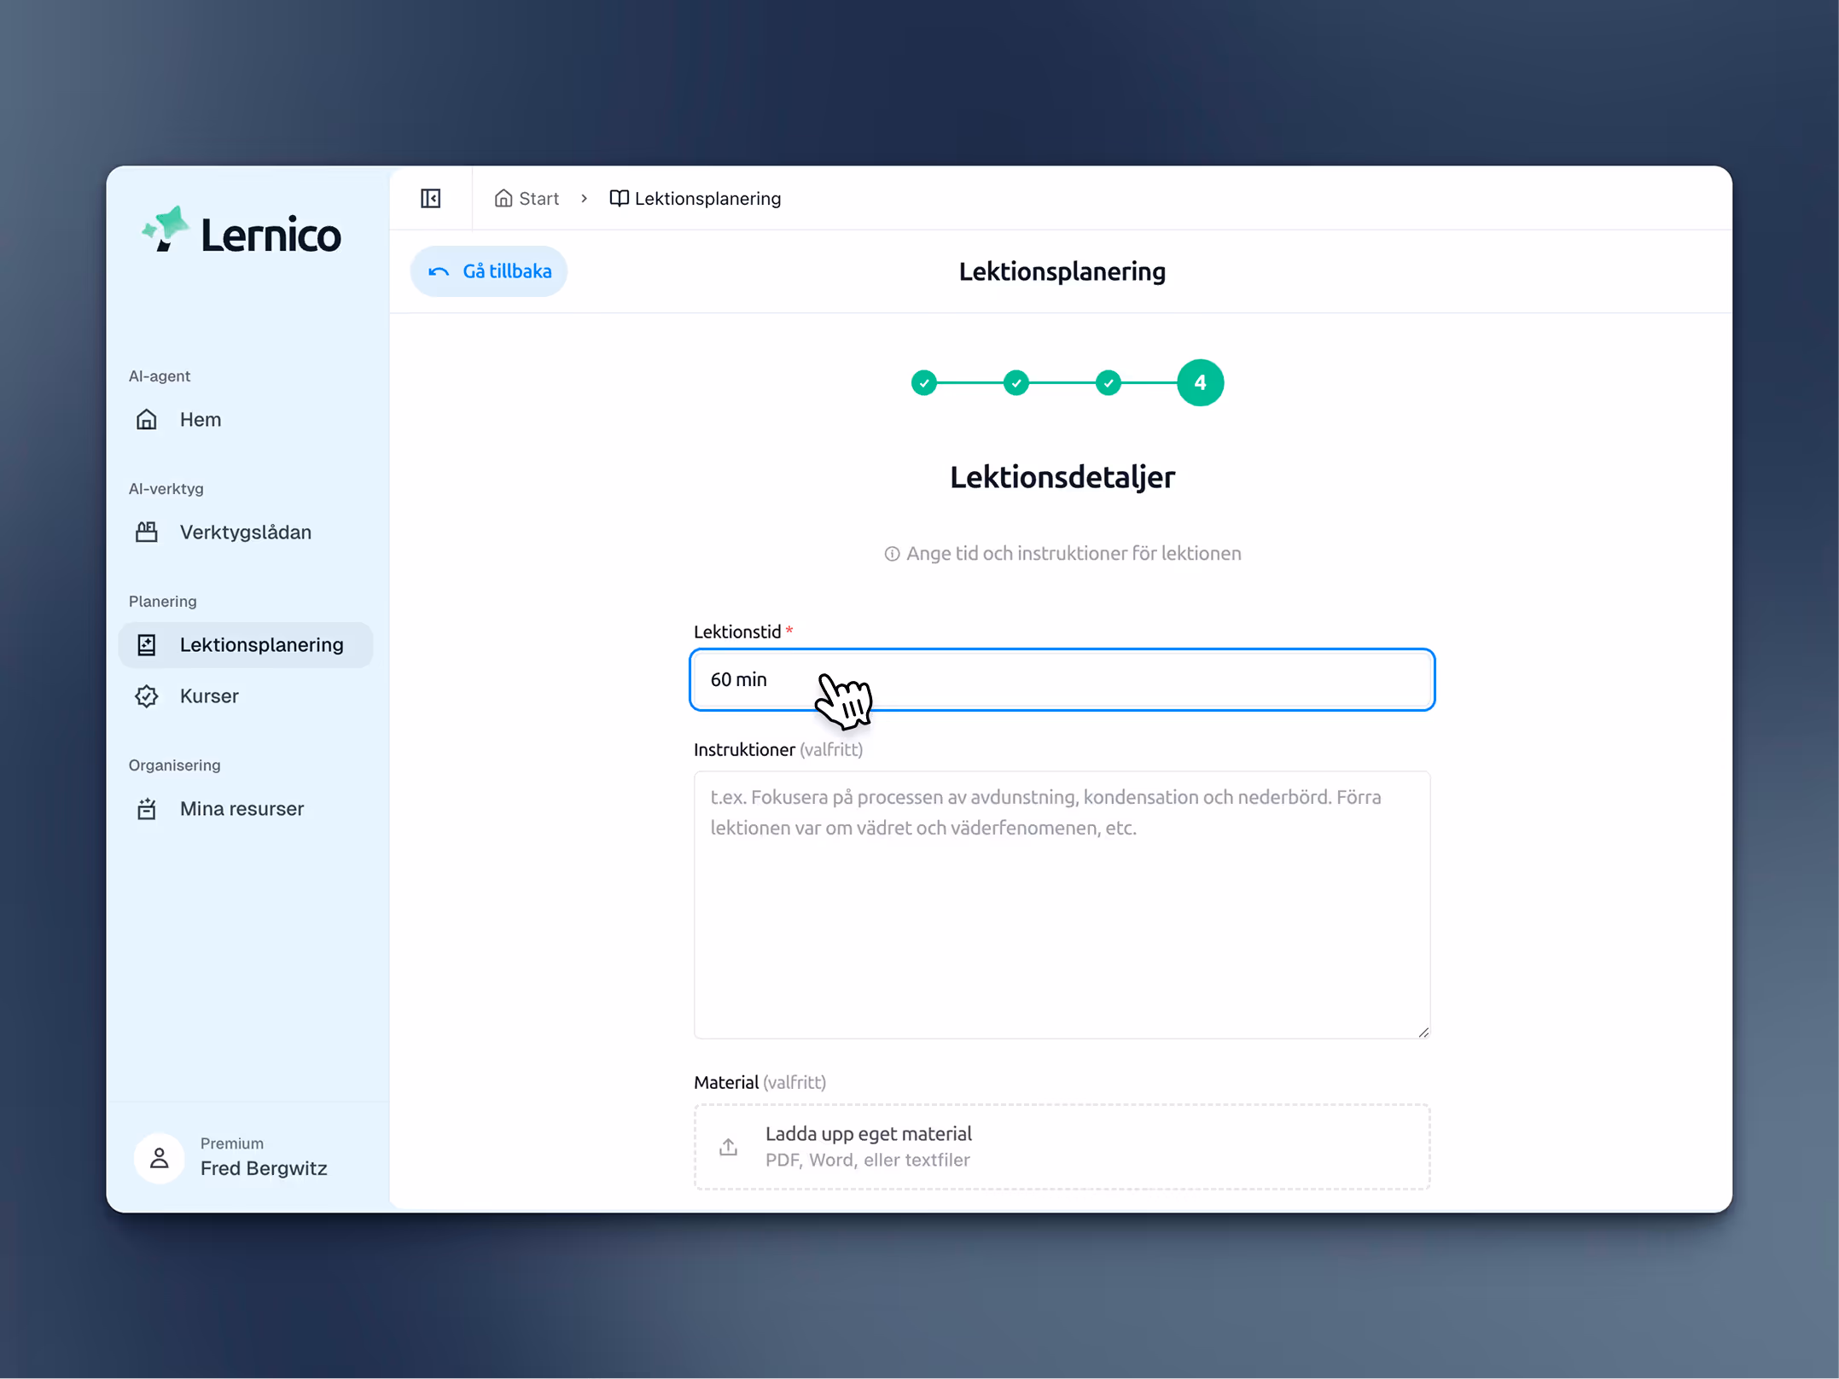Click the Verktygslådan toolbox icon
The image size is (1839, 1379).
(147, 532)
